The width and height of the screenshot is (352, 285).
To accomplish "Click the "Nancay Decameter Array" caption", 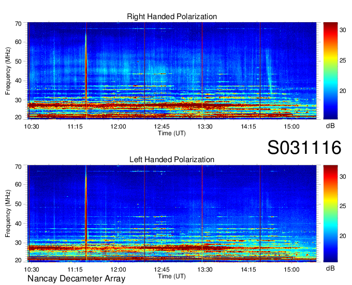I will 76,278.
